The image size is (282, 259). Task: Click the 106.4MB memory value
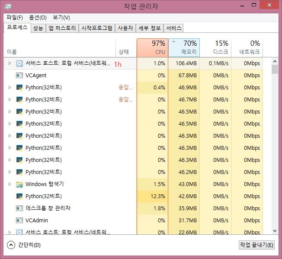tap(186, 63)
